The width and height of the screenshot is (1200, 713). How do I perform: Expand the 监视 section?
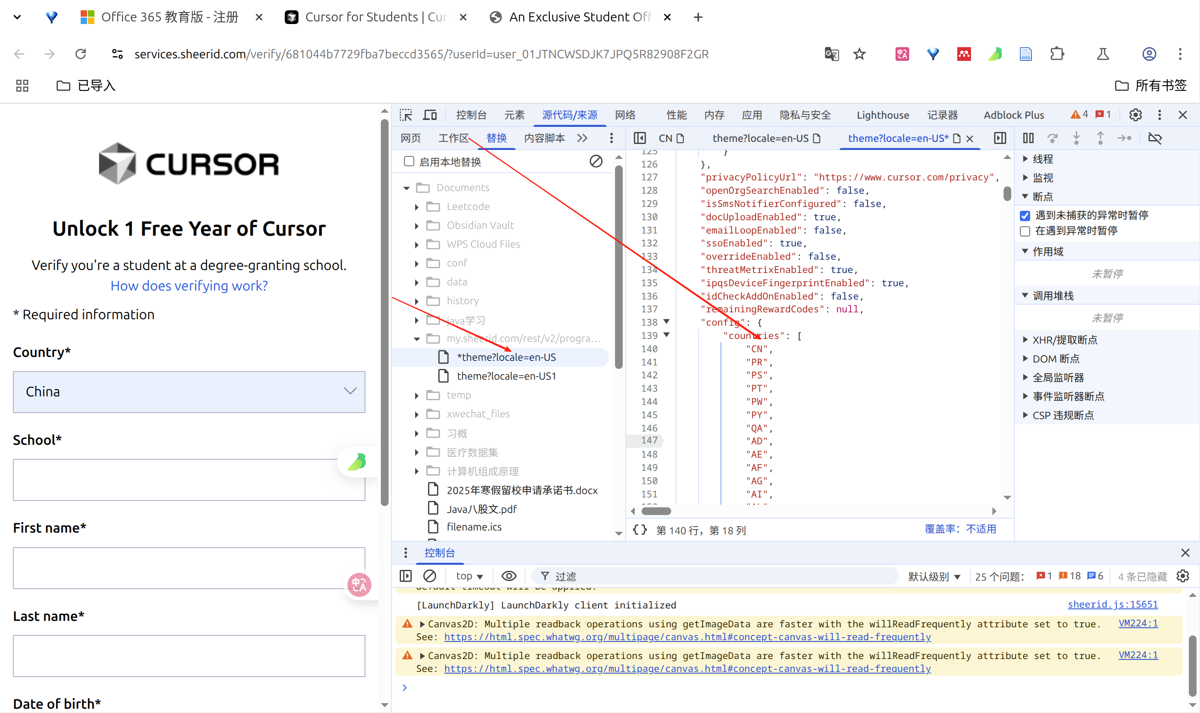1025,177
